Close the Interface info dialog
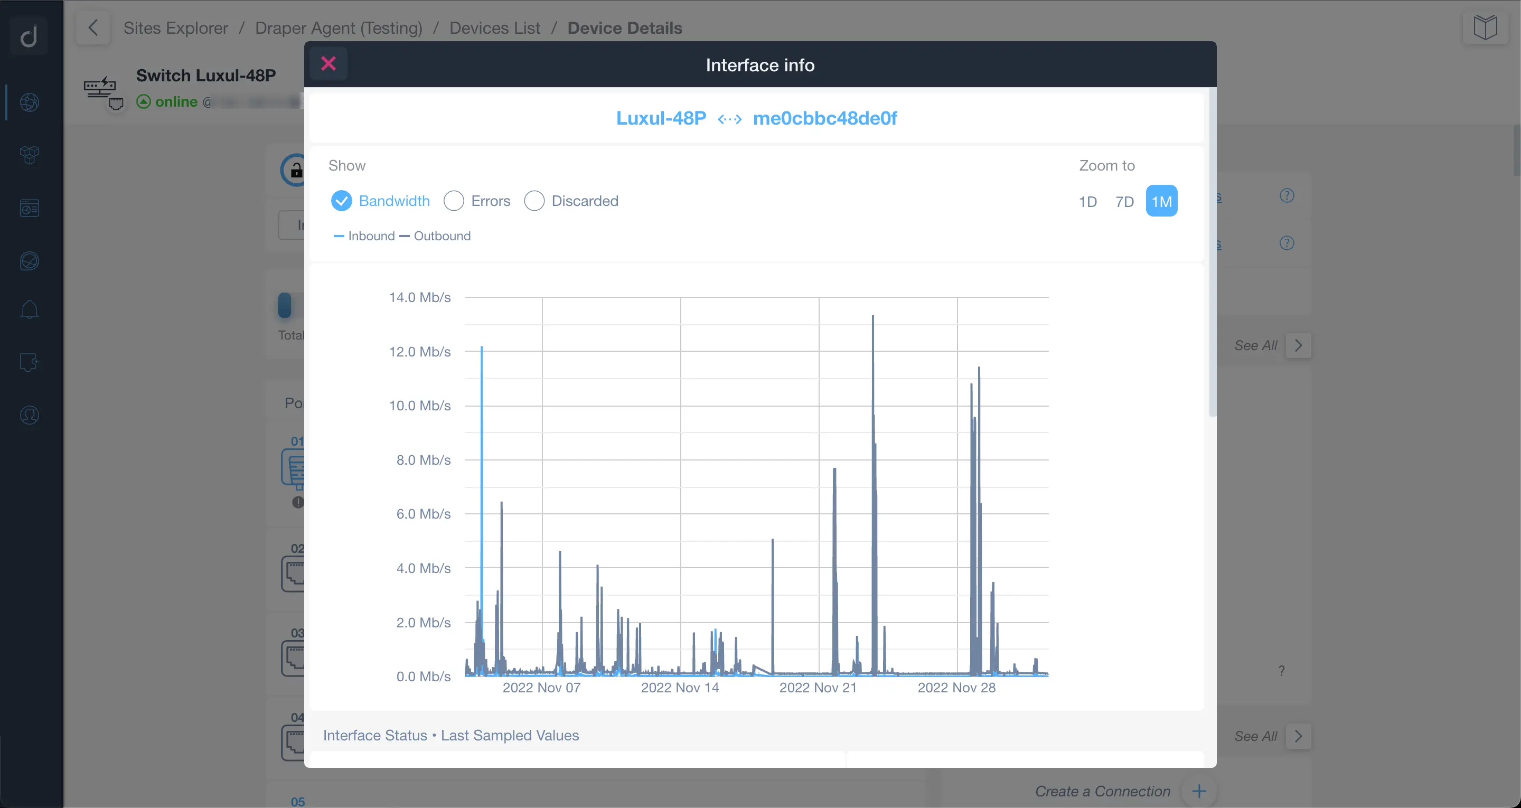 328,64
